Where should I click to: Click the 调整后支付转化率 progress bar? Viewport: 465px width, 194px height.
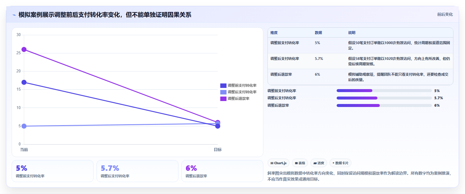[384, 98]
